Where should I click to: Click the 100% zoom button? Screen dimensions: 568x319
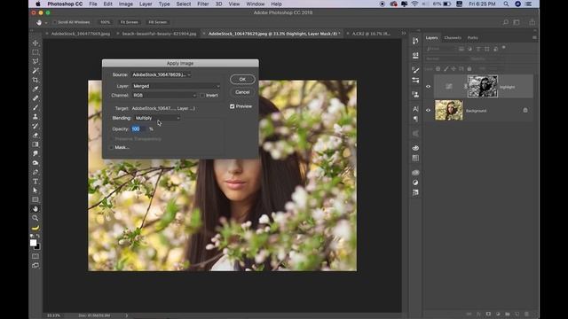point(105,22)
